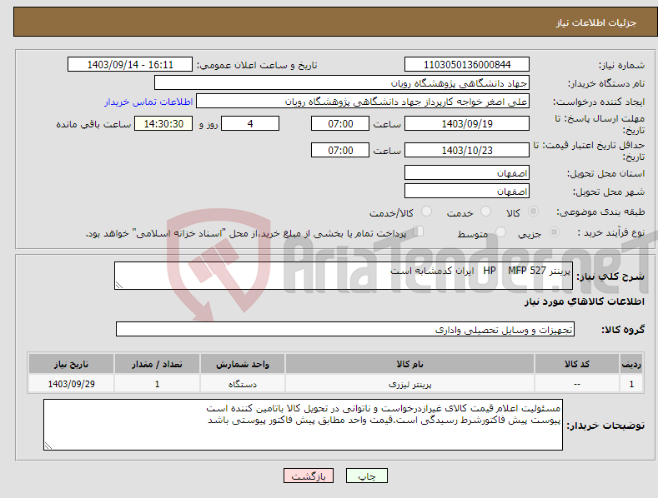Click the remaining time field 14:30:30

tap(163, 123)
